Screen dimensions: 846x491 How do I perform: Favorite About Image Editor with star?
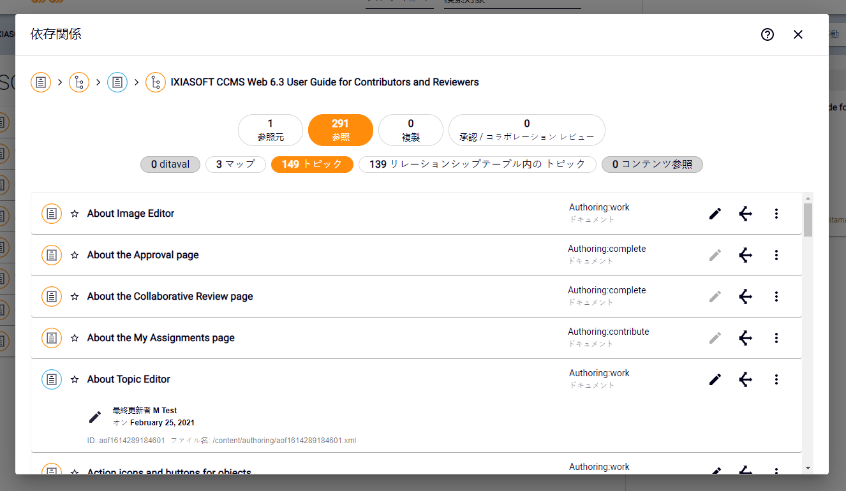click(x=75, y=214)
